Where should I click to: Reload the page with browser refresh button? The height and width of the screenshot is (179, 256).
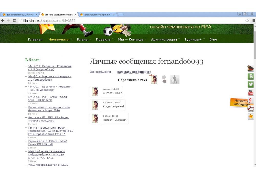[14, 21]
